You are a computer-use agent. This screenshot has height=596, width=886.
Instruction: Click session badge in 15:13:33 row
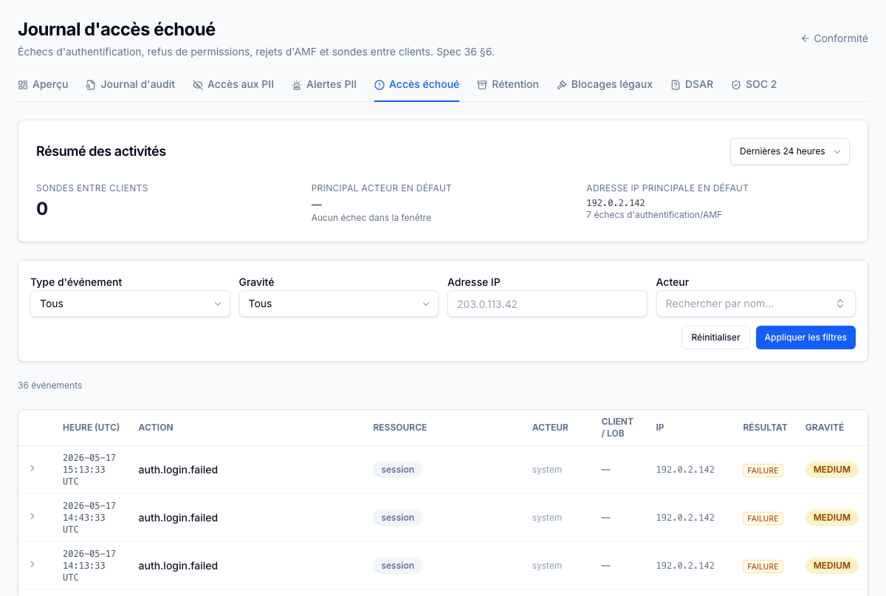(x=398, y=470)
